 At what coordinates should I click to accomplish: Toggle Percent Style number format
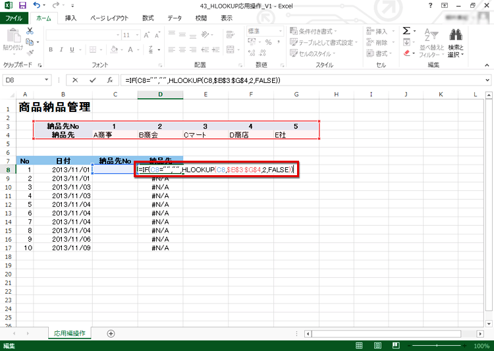pyautogui.click(x=269, y=42)
